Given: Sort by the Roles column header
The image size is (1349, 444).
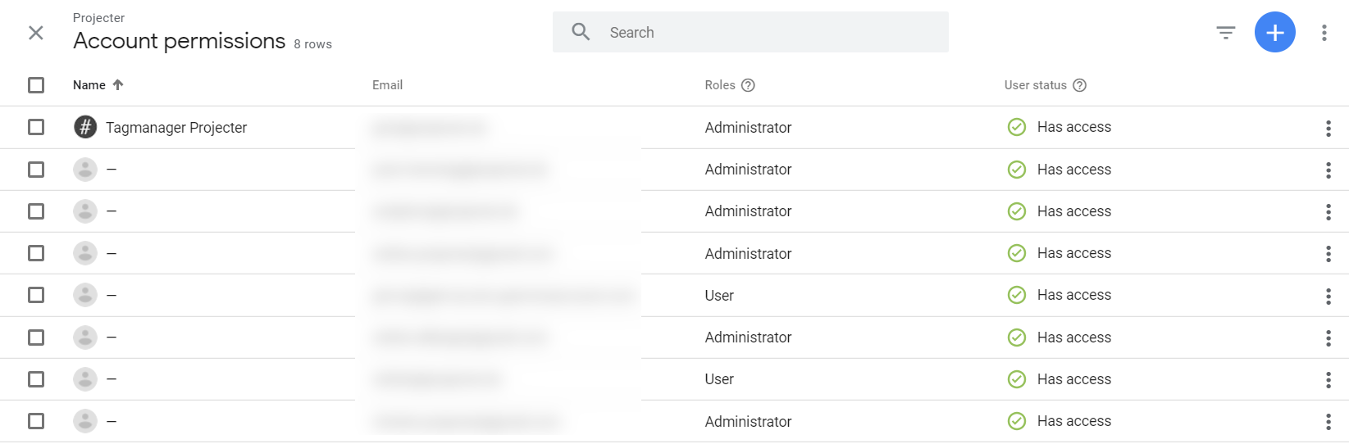Looking at the screenshot, I should point(720,85).
